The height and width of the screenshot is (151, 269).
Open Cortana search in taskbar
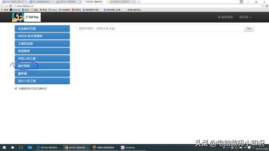13,147
